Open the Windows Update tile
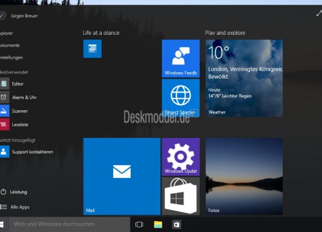This screenshot has height=232, width=322. pyautogui.click(x=180, y=157)
